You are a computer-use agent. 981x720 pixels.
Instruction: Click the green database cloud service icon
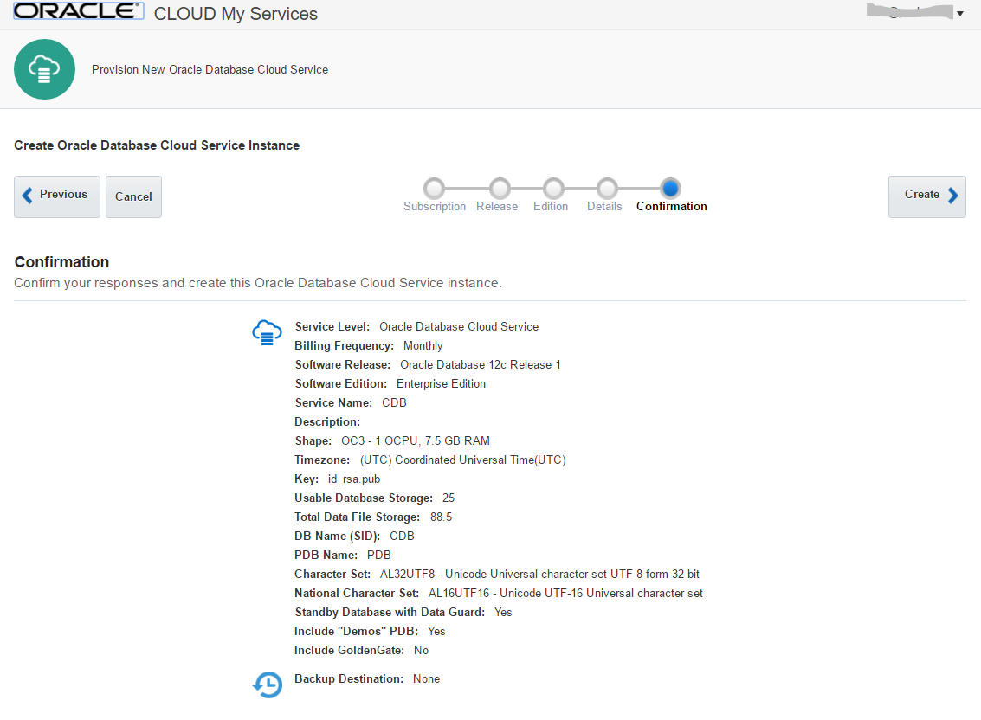point(44,69)
